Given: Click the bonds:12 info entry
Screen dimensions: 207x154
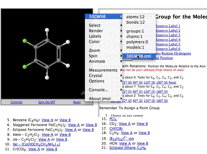Looking at the screenshot, I should [139, 22].
